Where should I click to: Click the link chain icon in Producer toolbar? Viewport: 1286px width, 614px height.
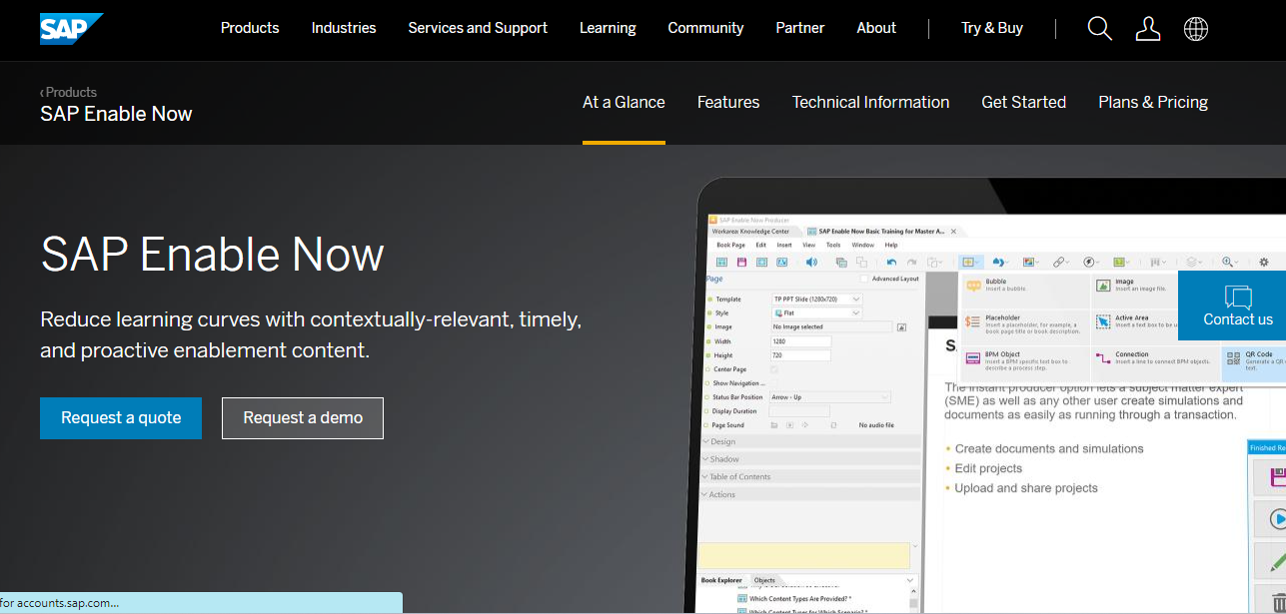click(x=1058, y=262)
